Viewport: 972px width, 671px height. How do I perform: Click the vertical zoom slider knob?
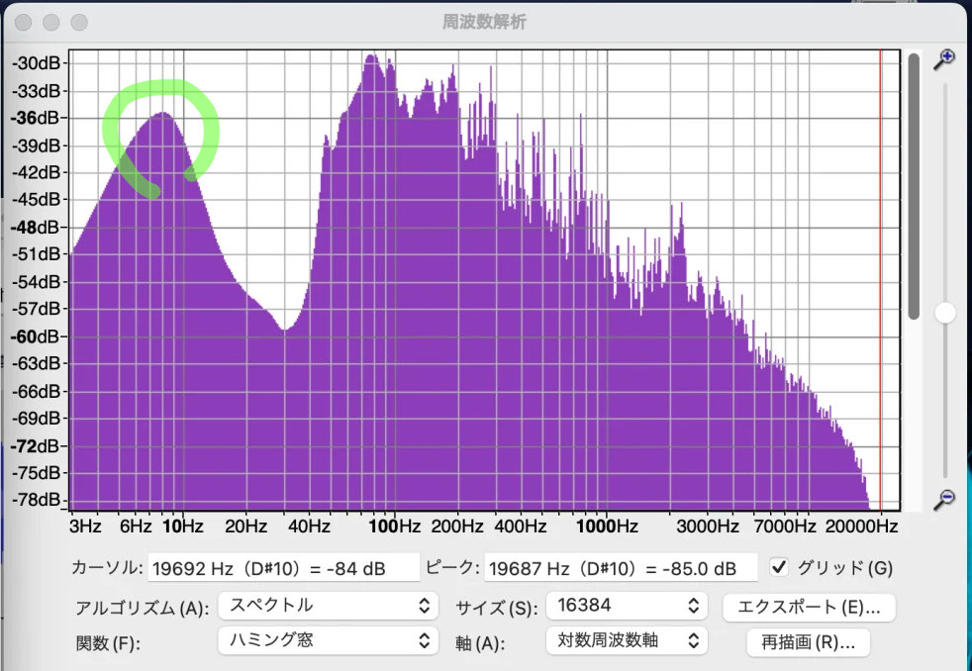click(x=945, y=313)
